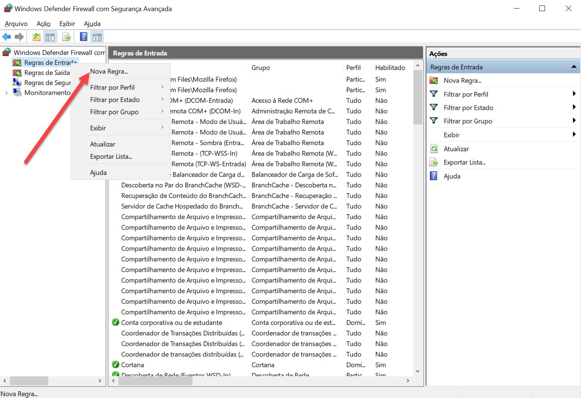Select the Regras de Saída firewall icon
This screenshot has height=398, width=581.
[17, 73]
